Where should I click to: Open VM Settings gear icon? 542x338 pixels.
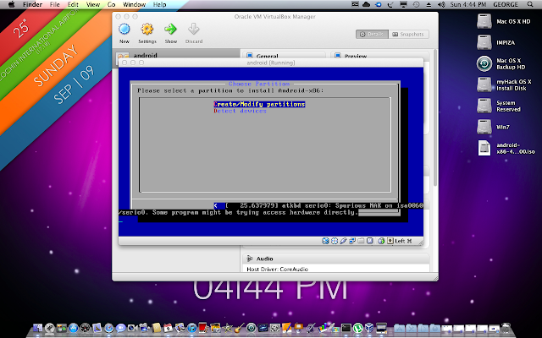tap(147, 30)
